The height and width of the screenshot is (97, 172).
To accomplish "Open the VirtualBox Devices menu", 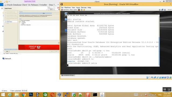I will tap(84, 8).
